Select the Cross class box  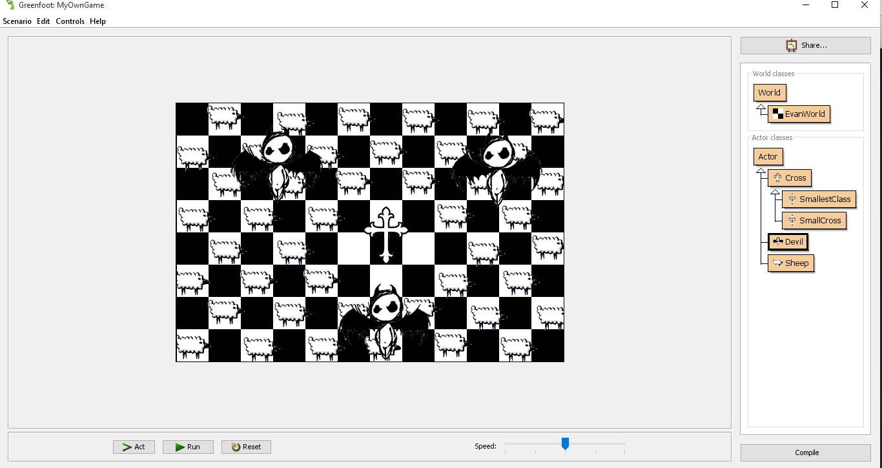pos(789,178)
